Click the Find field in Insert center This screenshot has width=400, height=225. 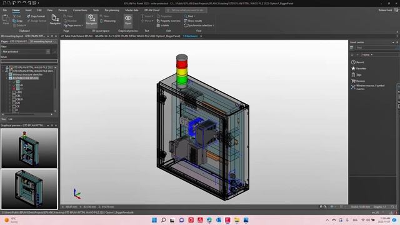click(377, 47)
